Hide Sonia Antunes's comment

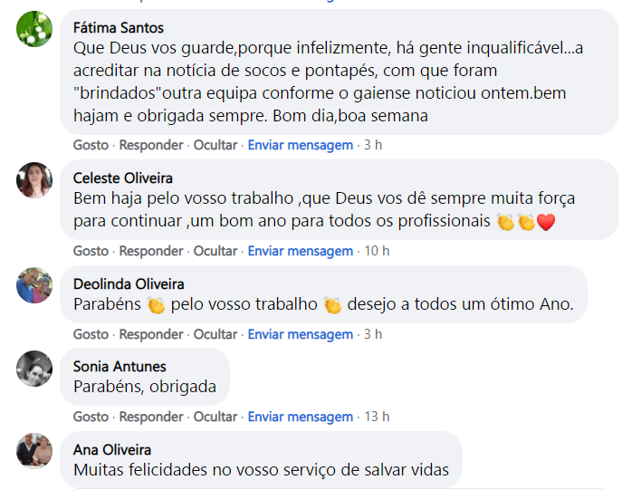pyautogui.click(x=215, y=417)
